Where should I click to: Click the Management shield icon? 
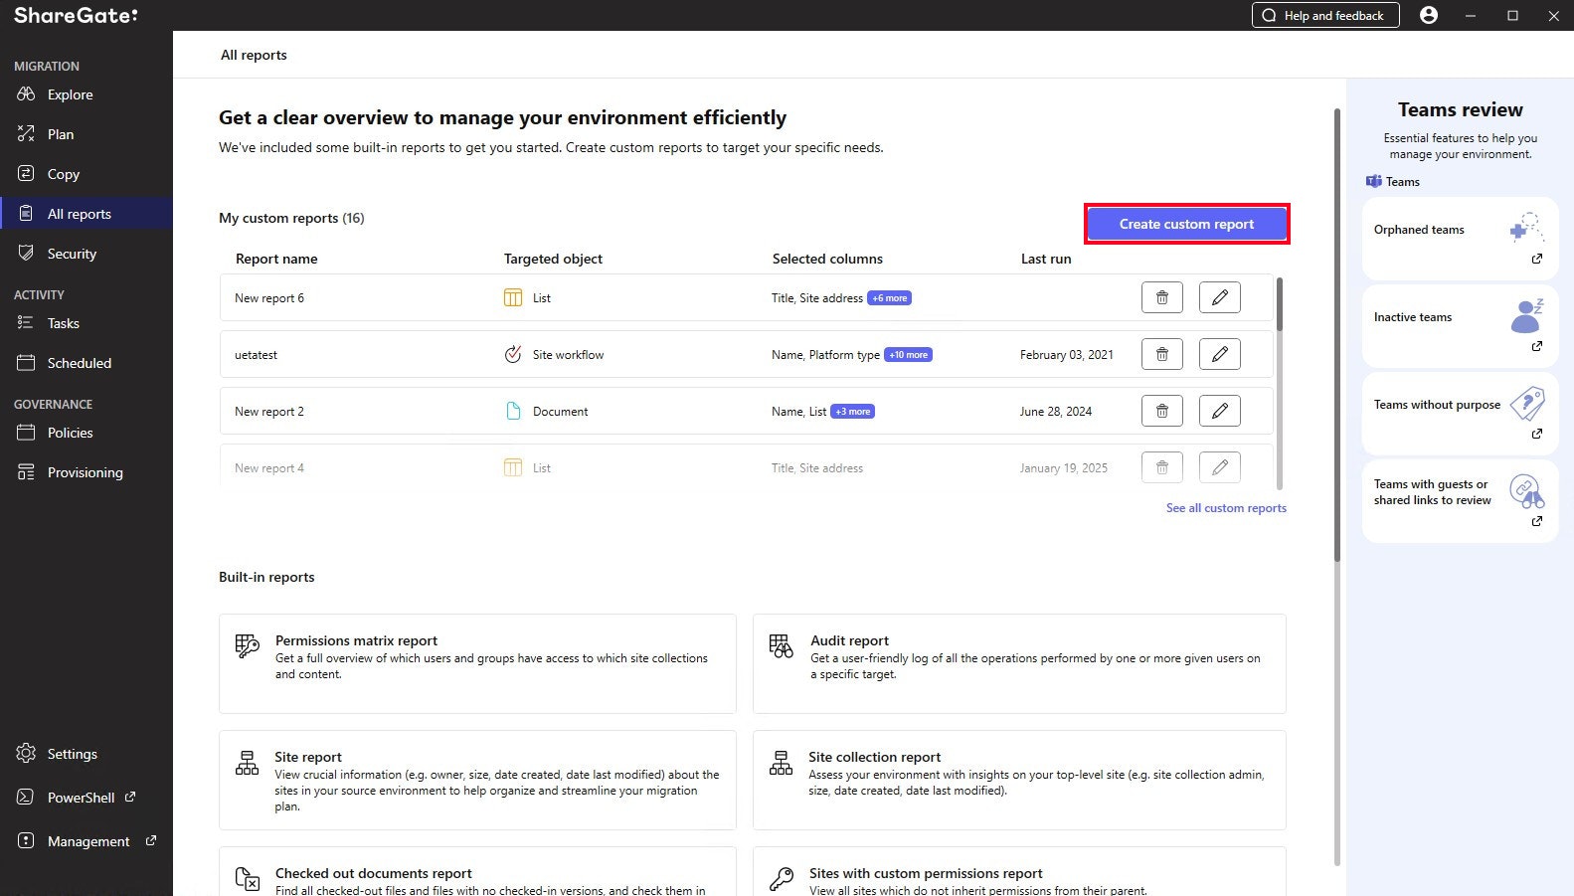26,841
